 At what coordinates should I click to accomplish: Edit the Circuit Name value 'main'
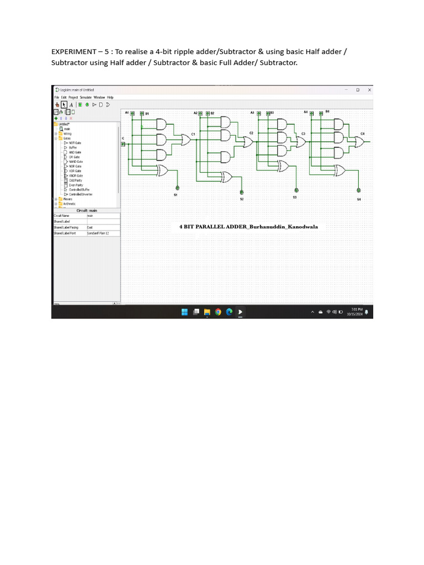point(103,216)
